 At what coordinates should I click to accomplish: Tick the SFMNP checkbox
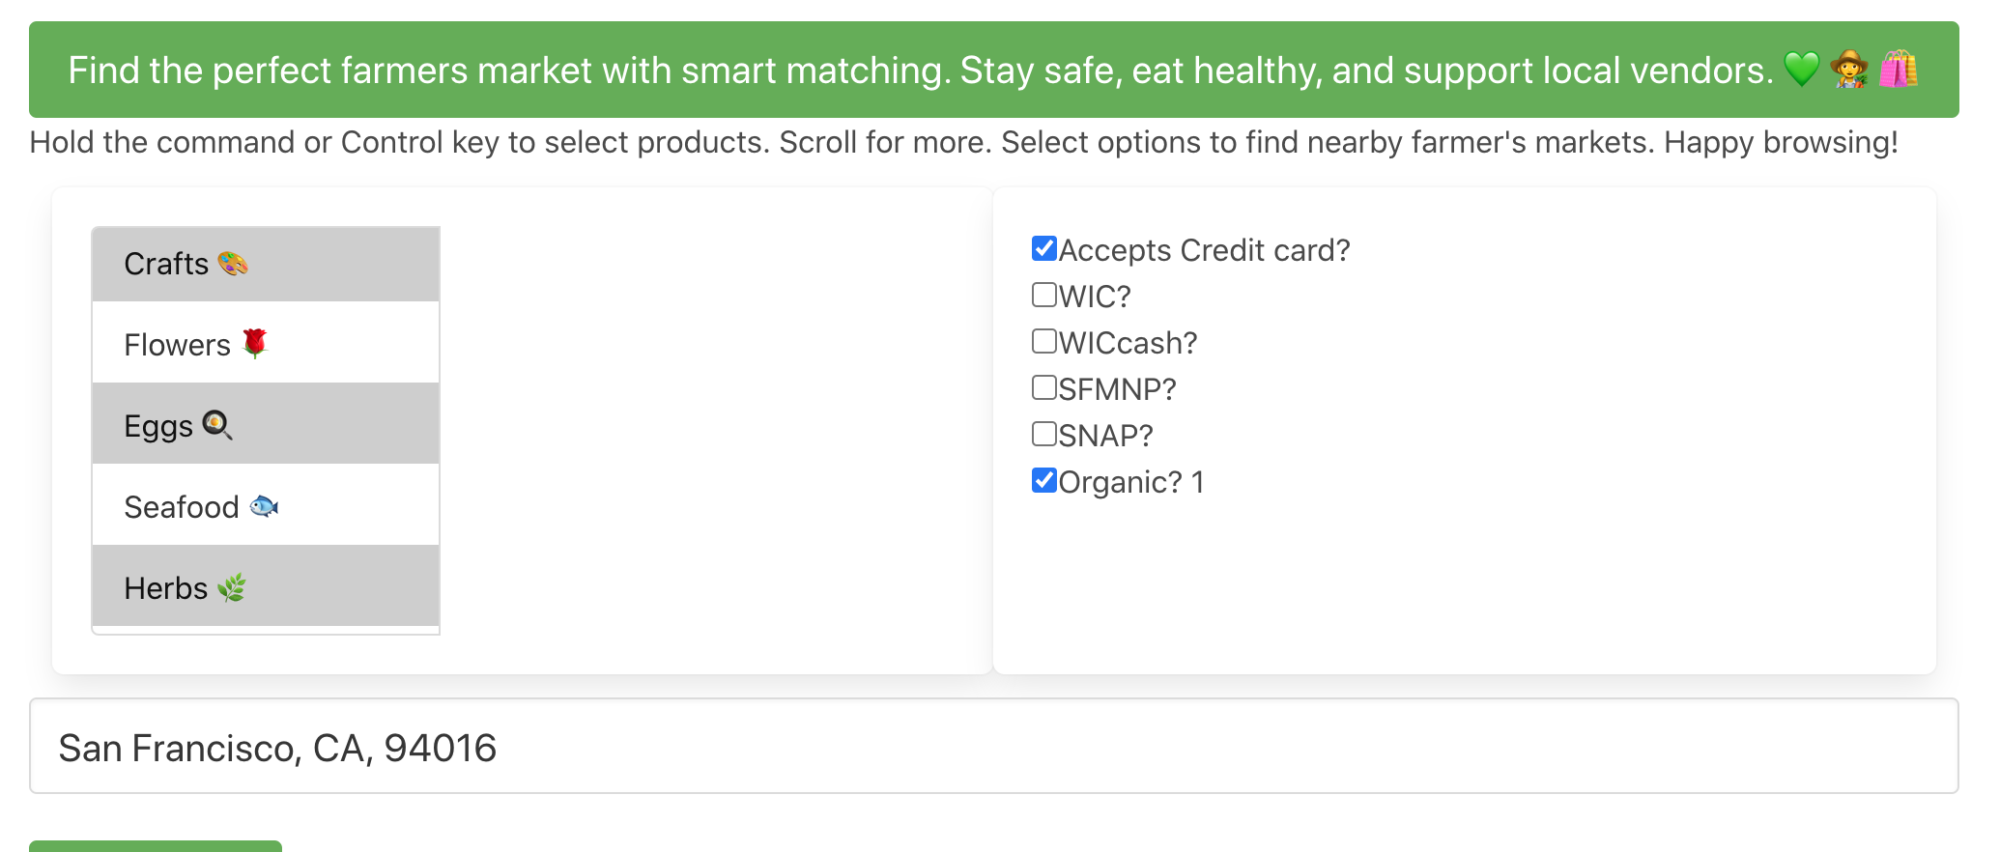tap(1044, 387)
